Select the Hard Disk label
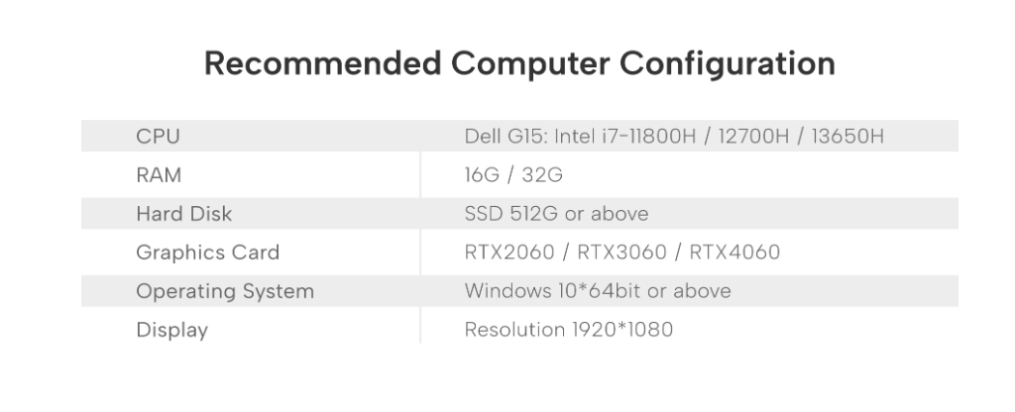The image size is (1015, 412). point(184,214)
